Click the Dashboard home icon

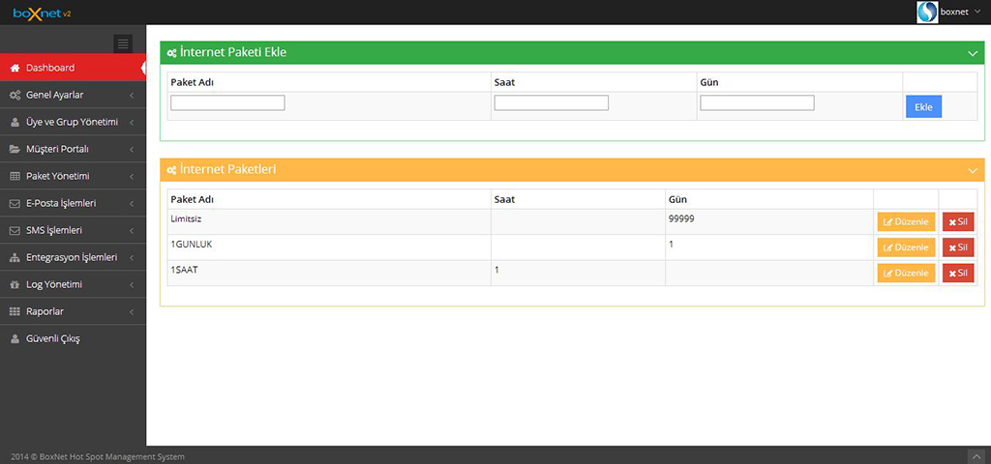[x=15, y=68]
